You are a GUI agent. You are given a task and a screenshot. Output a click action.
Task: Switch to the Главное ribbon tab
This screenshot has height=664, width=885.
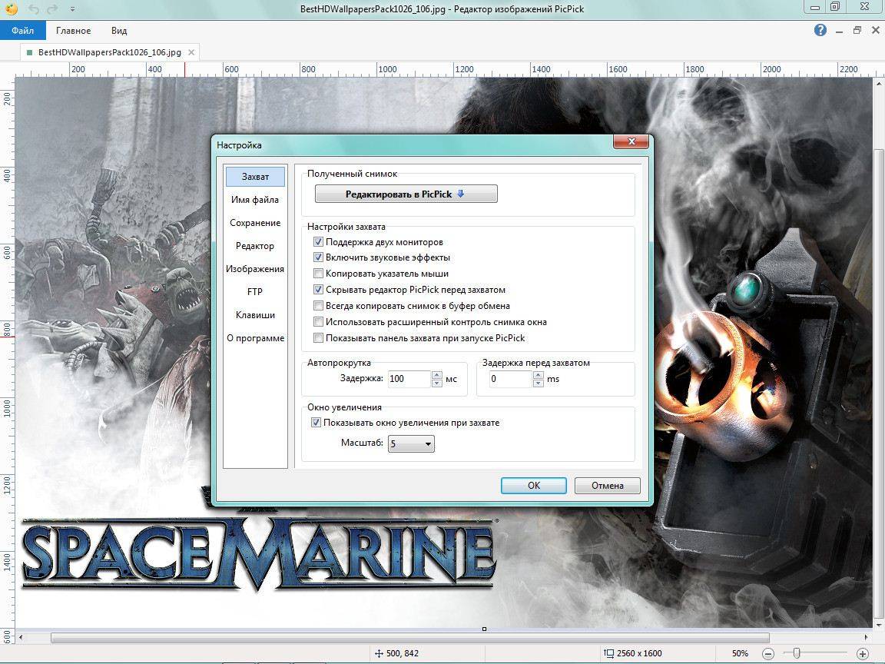click(74, 31)
